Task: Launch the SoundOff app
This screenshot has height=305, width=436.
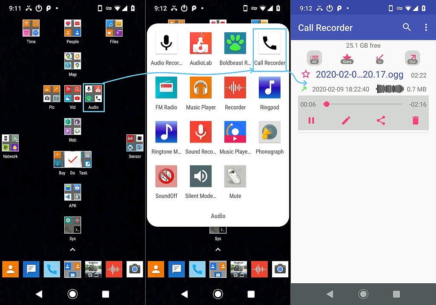Action: 166,176
